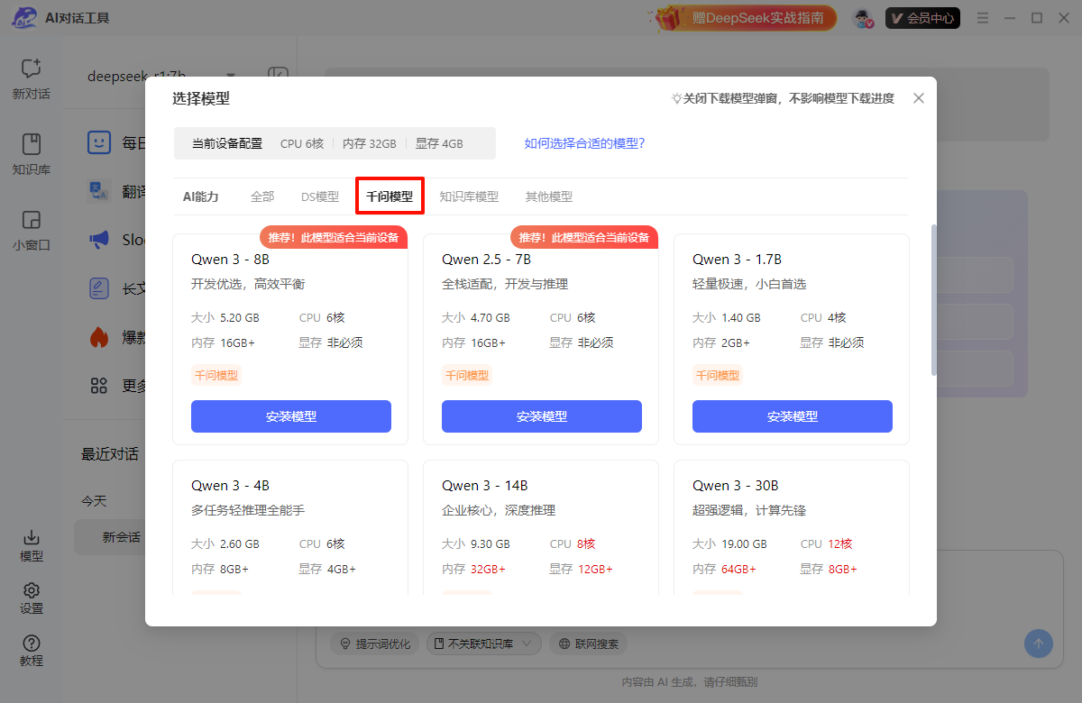Install the Qwen 3 - 1.7B model

(793, 416)
